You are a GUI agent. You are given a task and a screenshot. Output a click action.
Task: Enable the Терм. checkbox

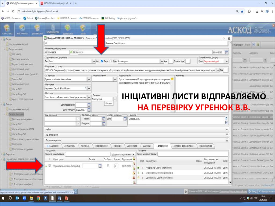point(111,61)
